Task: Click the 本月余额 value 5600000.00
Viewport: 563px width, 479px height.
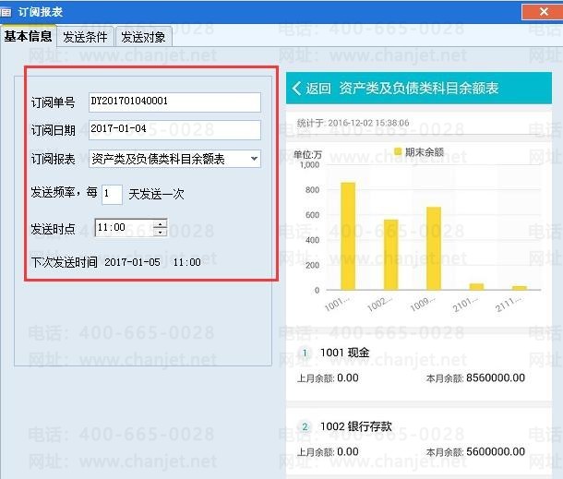Action: point(496,451)
